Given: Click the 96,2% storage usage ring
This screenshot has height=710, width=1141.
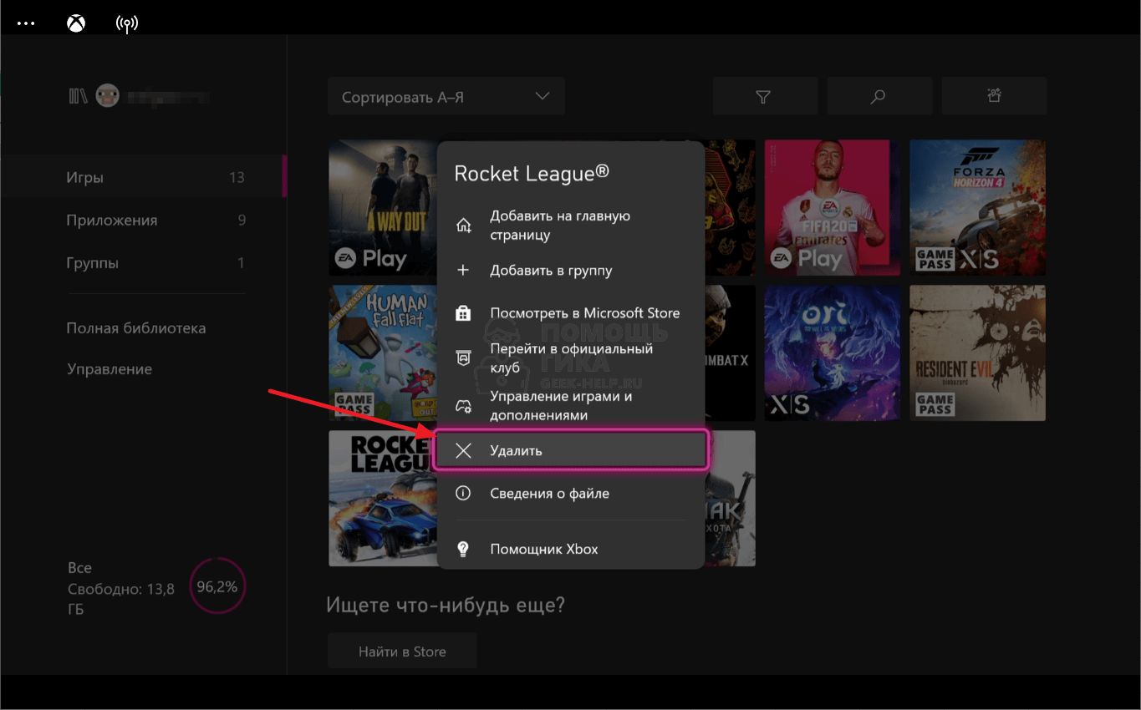Looking at the screenshot, I should tap(217, 586).
